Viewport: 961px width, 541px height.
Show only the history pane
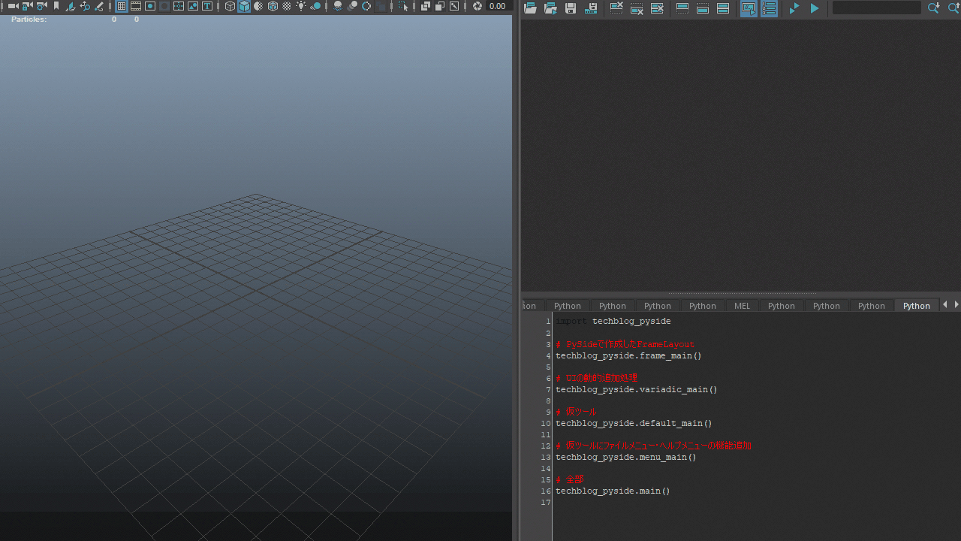coord(682,8)
